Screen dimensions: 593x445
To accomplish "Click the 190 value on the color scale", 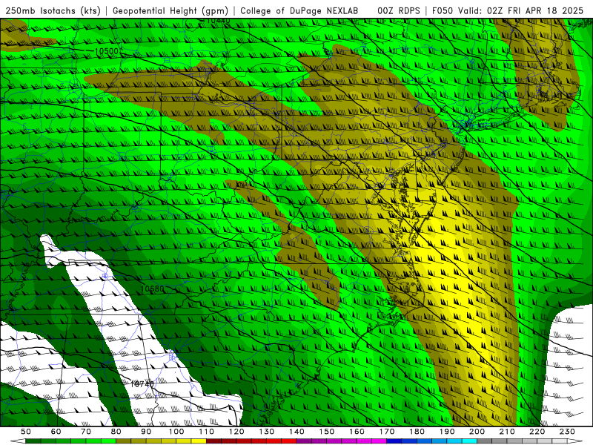I will point(447,432).
